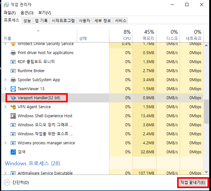Image resolution: width=211 pixels, height=191 pixels.
Task: Sort by the CPU column header
Action: (x=121, y=36)
